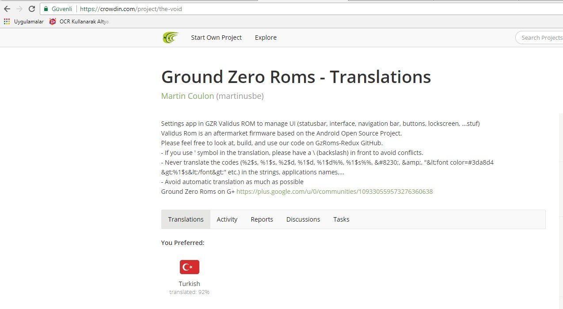Image resolution: width=563 pixels, height=309 pixels.
Task: Go back with the browser back arrow
Action: pos(7,9)
